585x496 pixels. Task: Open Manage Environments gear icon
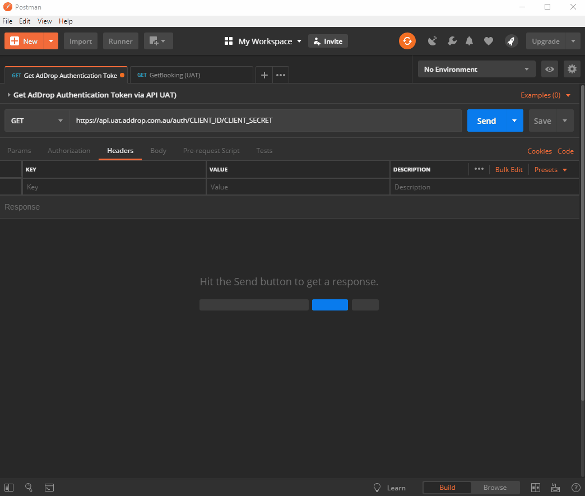(x=572, y=69)
